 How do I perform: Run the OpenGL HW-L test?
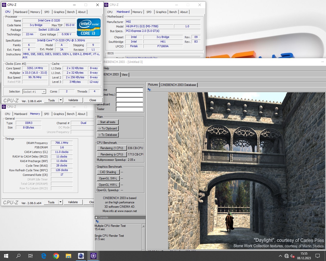108,185
